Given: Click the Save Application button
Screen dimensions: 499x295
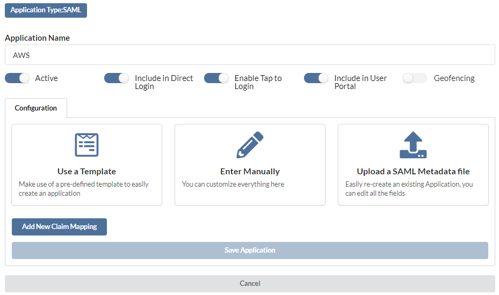Looking at the screenshot, I should [250, 250].
